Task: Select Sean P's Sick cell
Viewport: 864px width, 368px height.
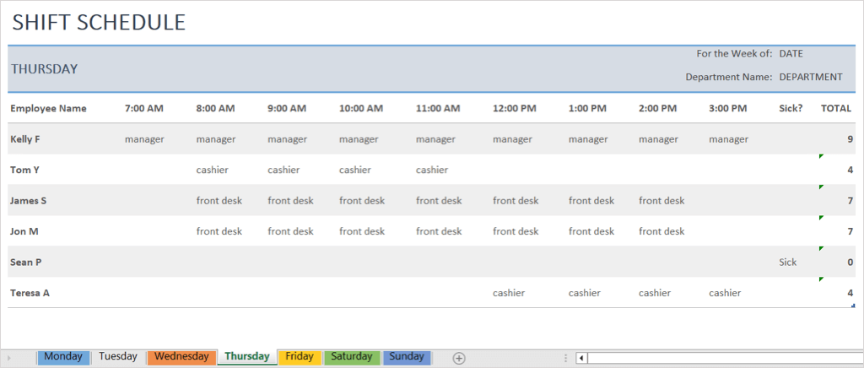Action: 788,262
